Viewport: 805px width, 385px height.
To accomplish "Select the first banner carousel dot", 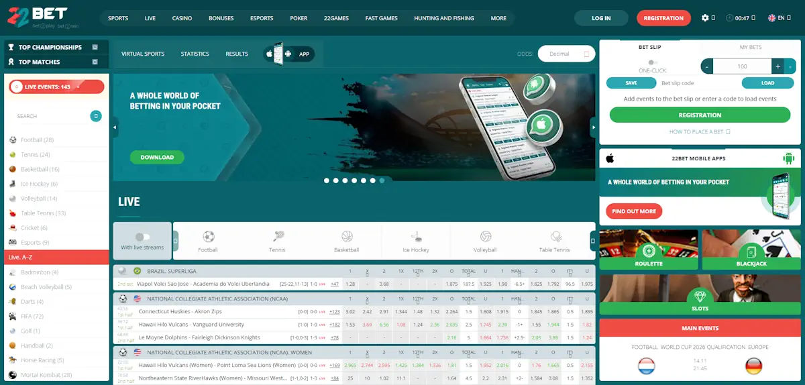I will (x=327, y=180).
